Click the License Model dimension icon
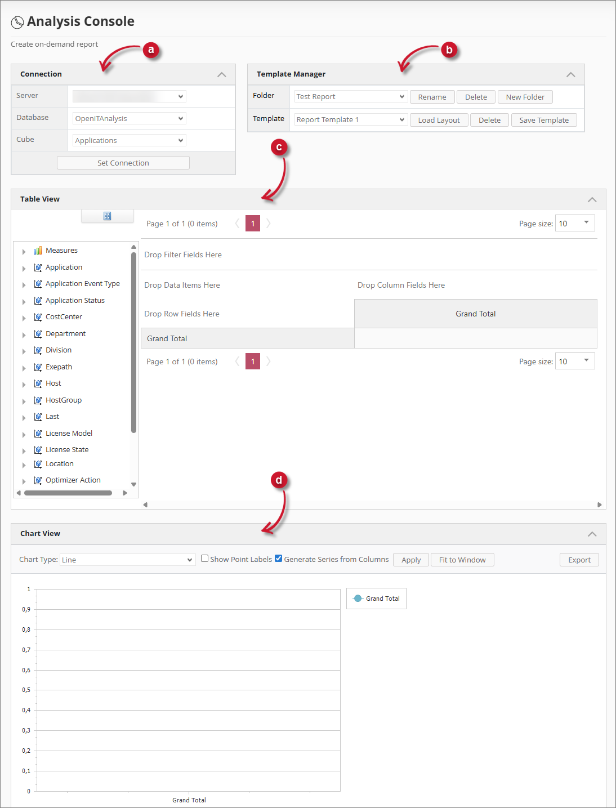This screenshot has height=808, width=616. coord(38,433)
